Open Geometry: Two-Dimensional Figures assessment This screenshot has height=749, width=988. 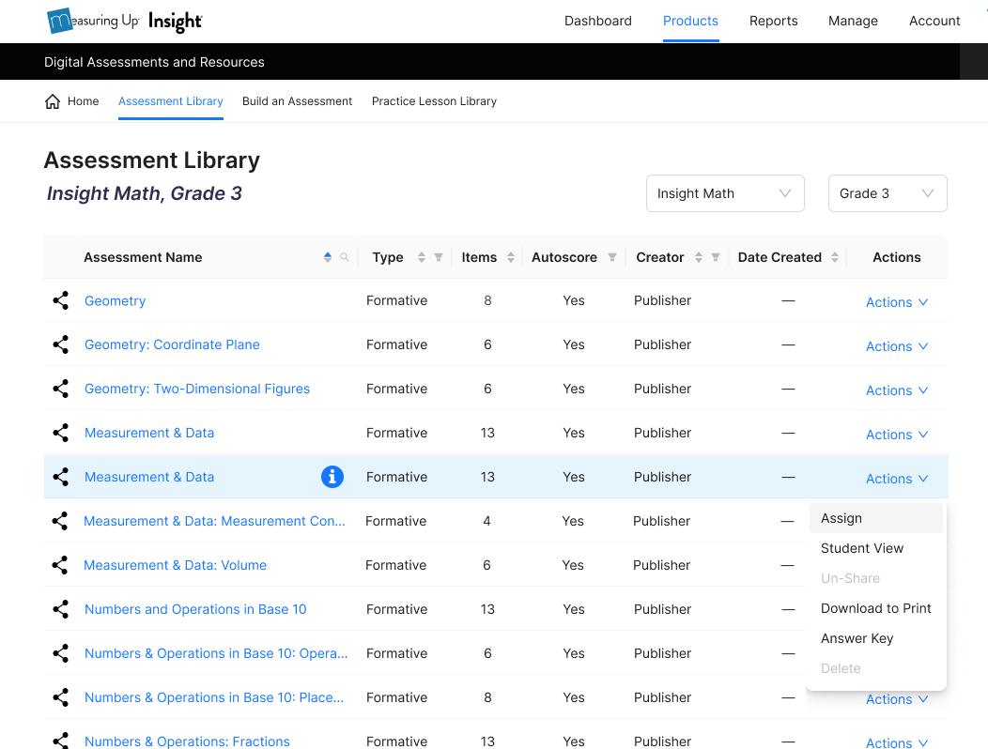[x=197, y=389]
